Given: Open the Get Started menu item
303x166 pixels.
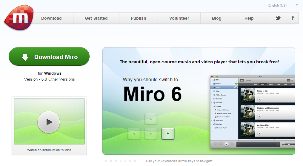Looking at the screenshot, I should tap(96, 18).
